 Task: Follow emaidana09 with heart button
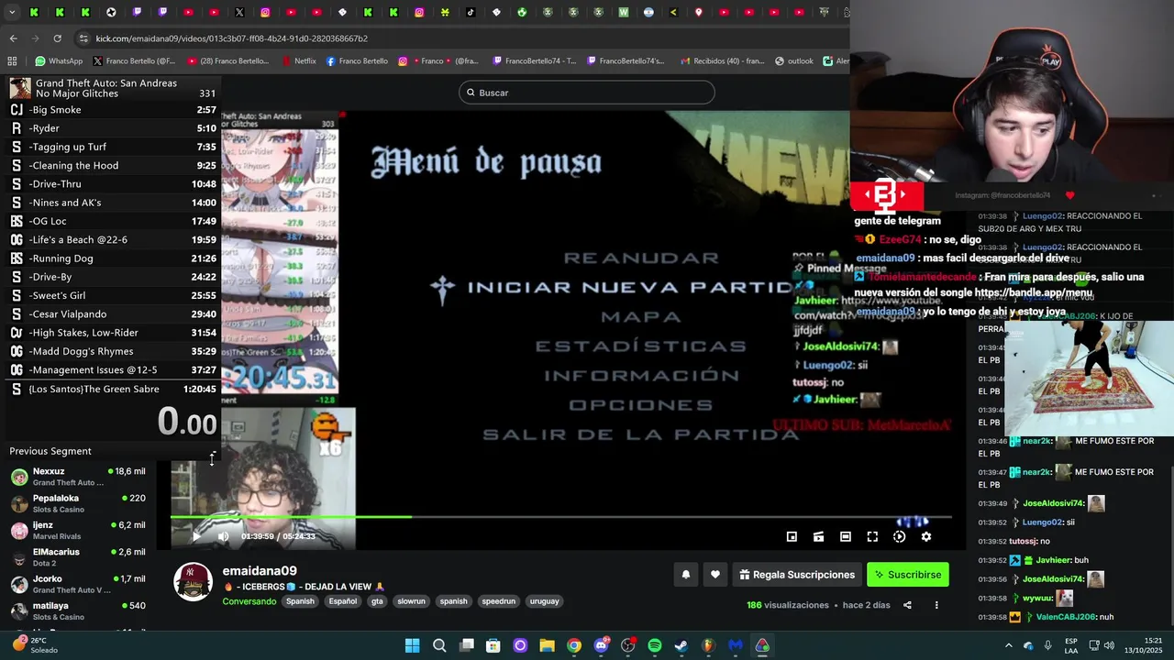point(715,575)
